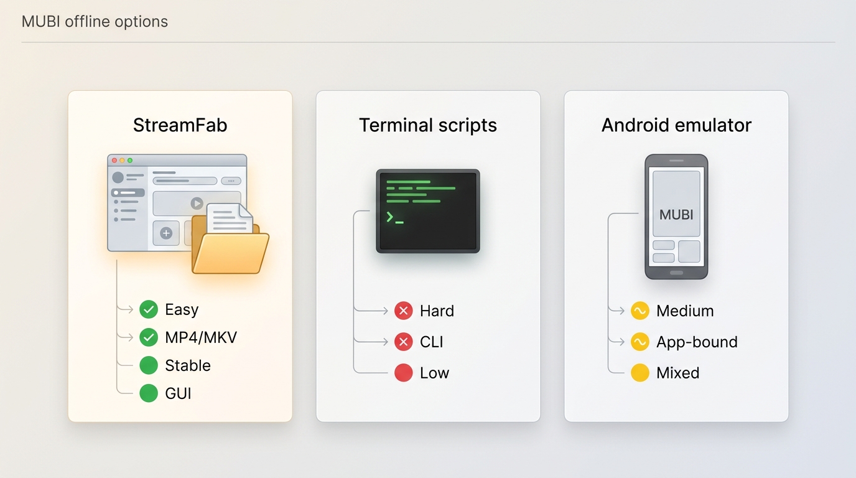Click the green checkmark beside MP4/MKV

[x=149, y=337]
